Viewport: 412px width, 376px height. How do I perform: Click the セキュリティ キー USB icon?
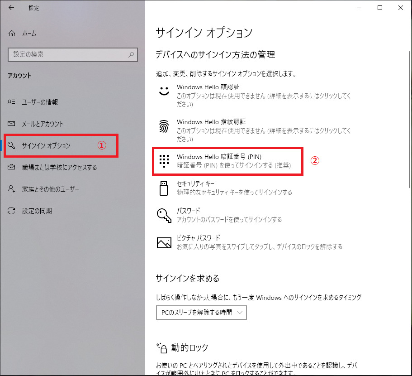pos(164,188)
